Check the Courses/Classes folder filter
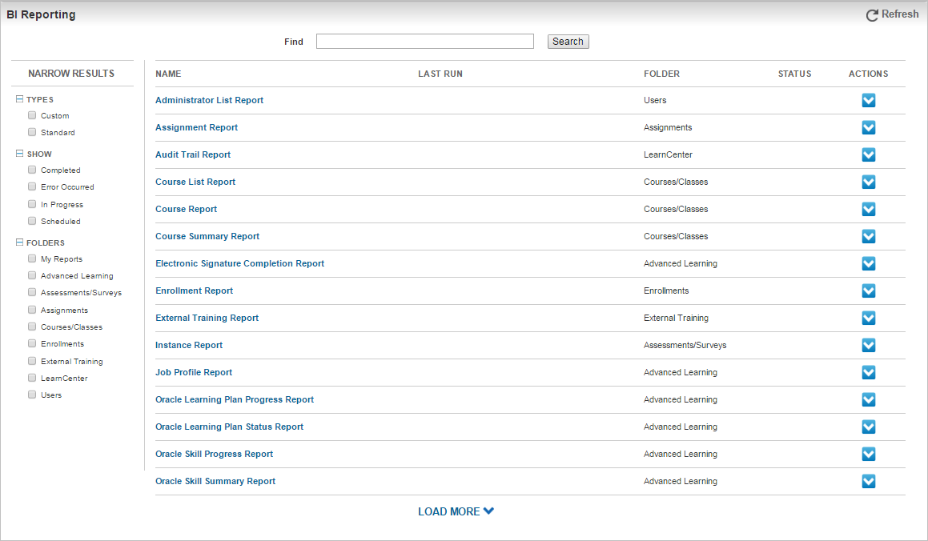 tap(32, 327)
